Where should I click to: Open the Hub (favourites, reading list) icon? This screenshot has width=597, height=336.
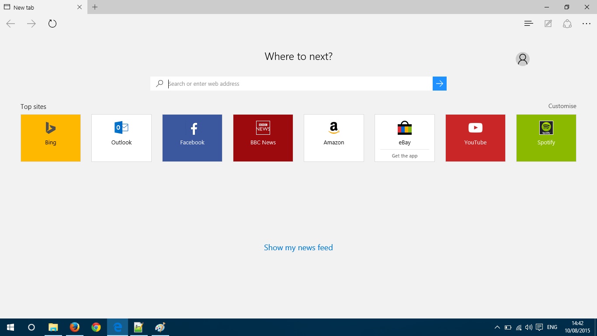tap(528, 24)
